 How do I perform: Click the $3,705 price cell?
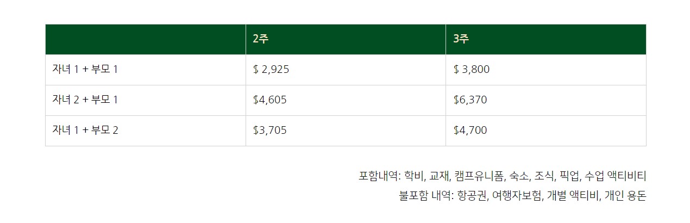click(270, 131)
